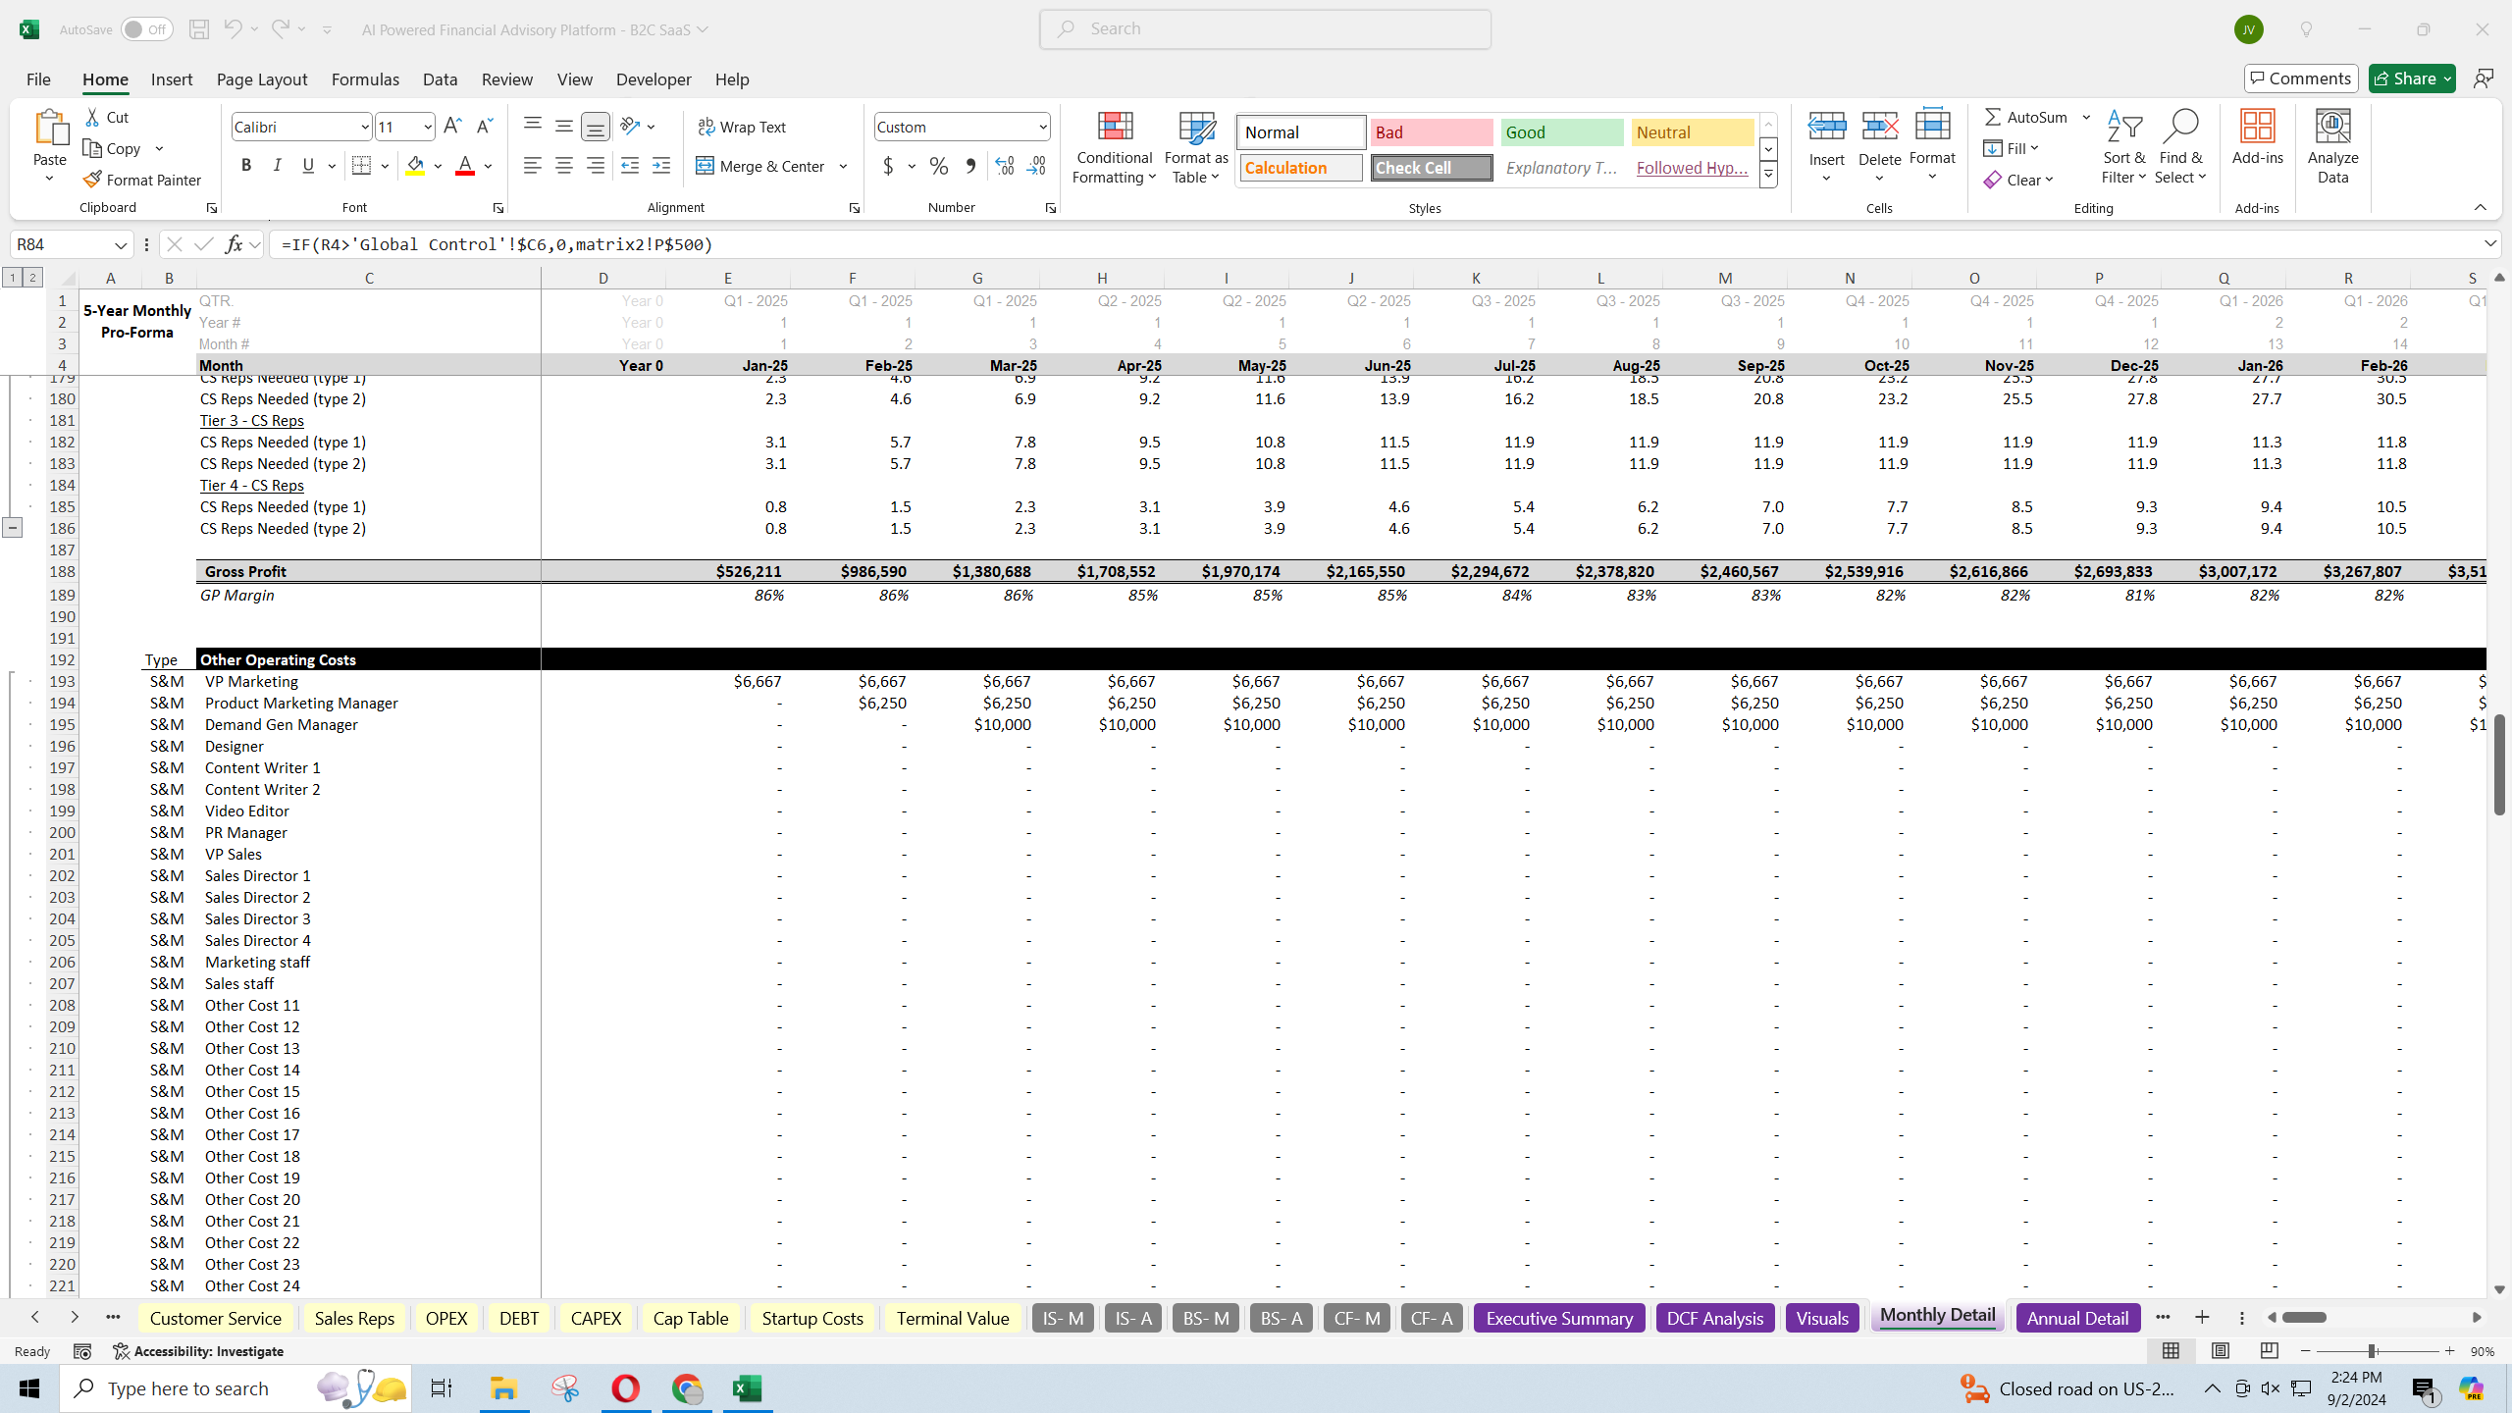
Task: Click the Borders icon
Action: tap(361, 166)
